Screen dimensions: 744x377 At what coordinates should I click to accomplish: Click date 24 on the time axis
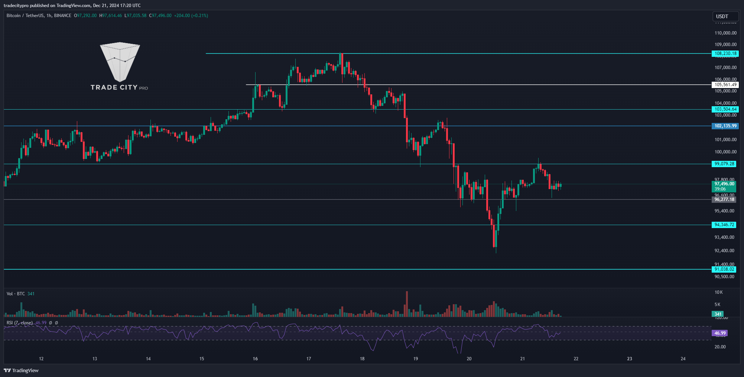click(683, 359)
